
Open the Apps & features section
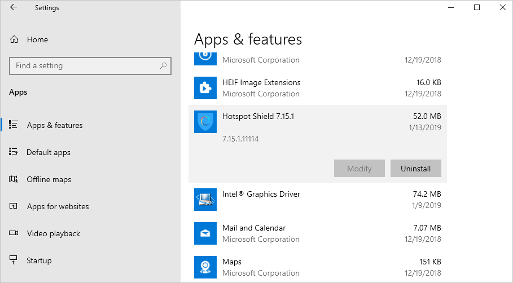[x=55, y=125]
